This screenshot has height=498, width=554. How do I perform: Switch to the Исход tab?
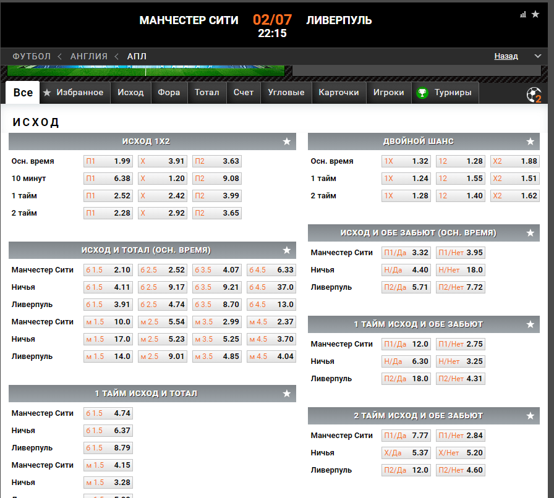(130, 93)
